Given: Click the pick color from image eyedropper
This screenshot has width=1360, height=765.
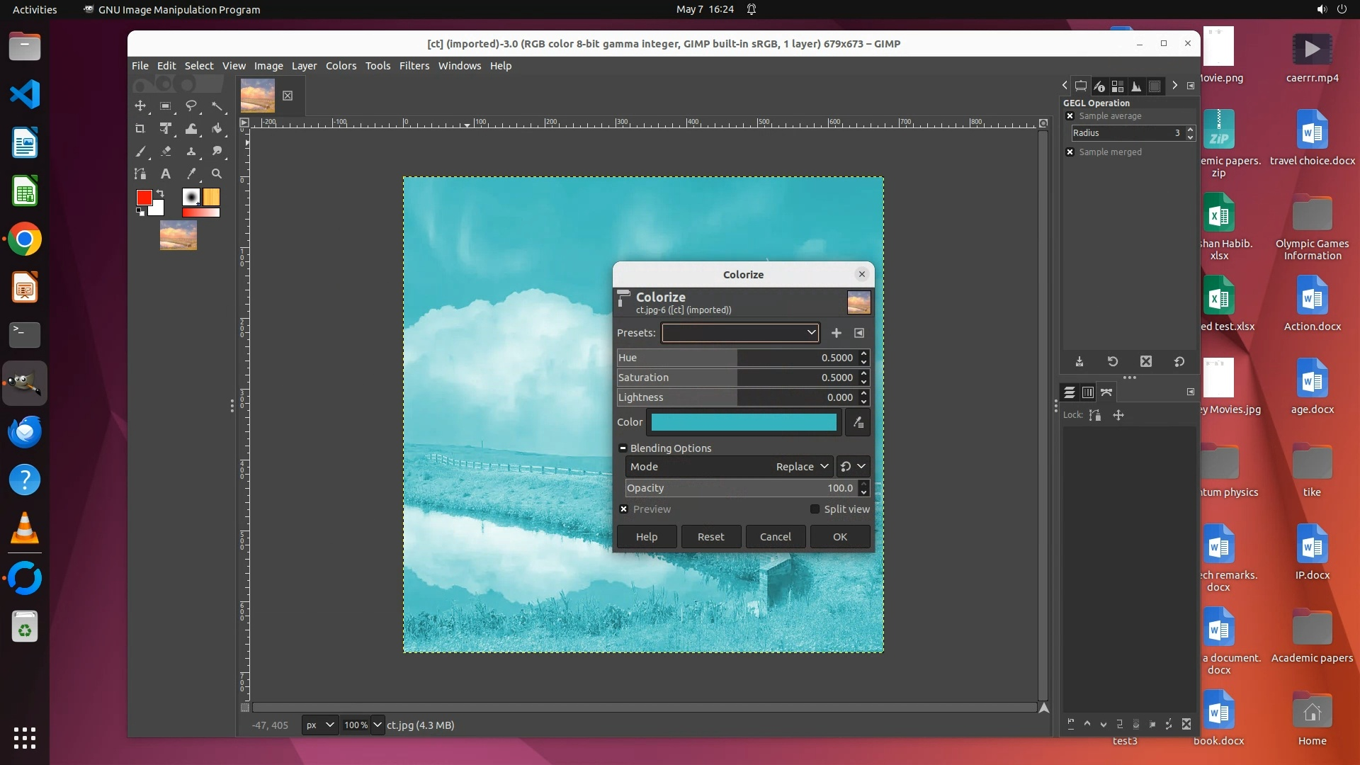Looking at the screenshot, I should coord(858,422).
